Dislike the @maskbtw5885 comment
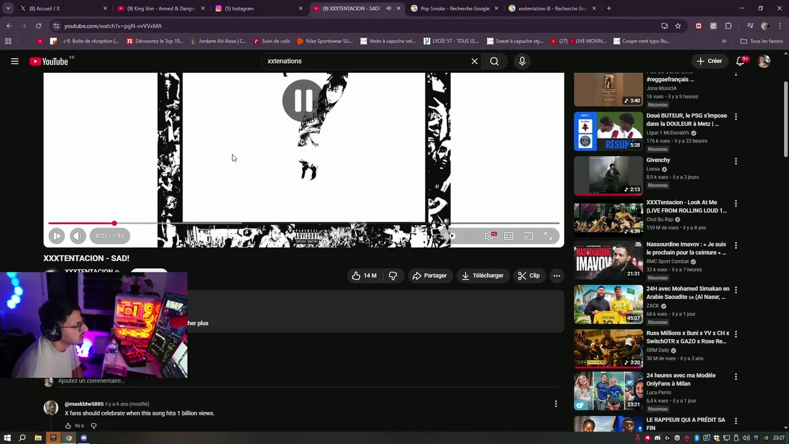 coord(94,426)
